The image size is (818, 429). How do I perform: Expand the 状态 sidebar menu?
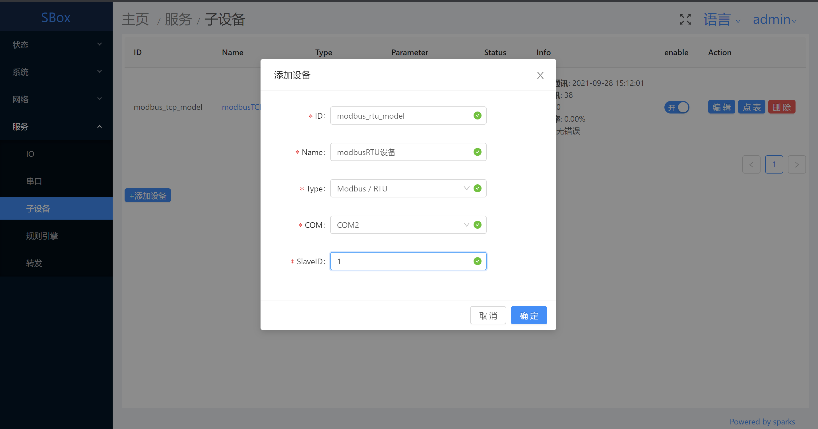pos(56,44)
